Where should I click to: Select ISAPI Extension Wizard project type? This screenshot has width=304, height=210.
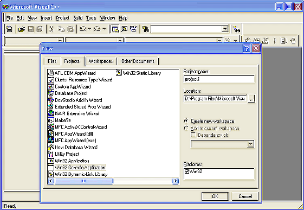coord(74,113)
